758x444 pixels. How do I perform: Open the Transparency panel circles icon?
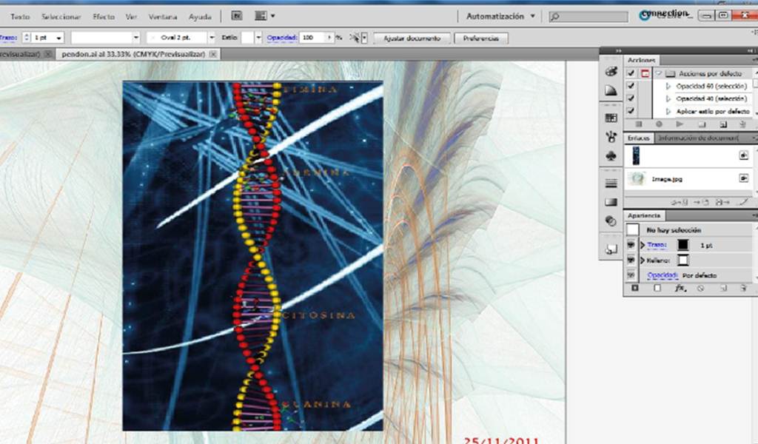click(x=611, y=221)
